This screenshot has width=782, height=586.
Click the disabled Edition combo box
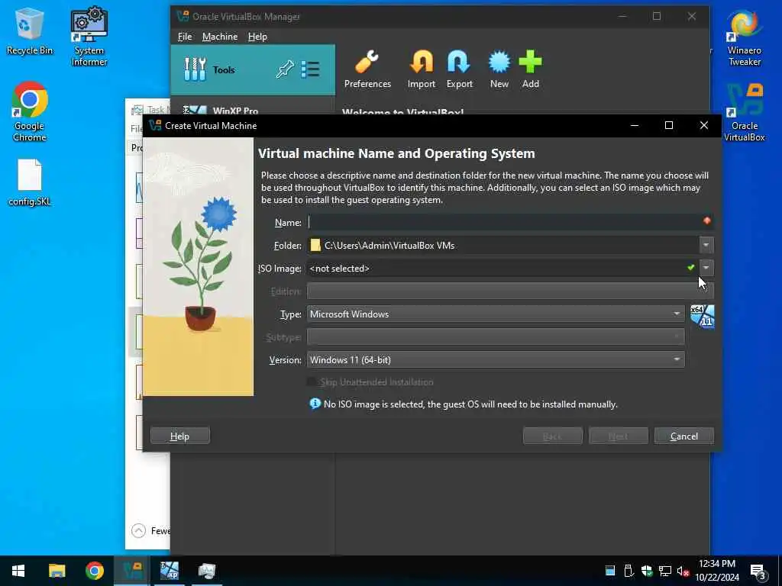coord(510,291)
